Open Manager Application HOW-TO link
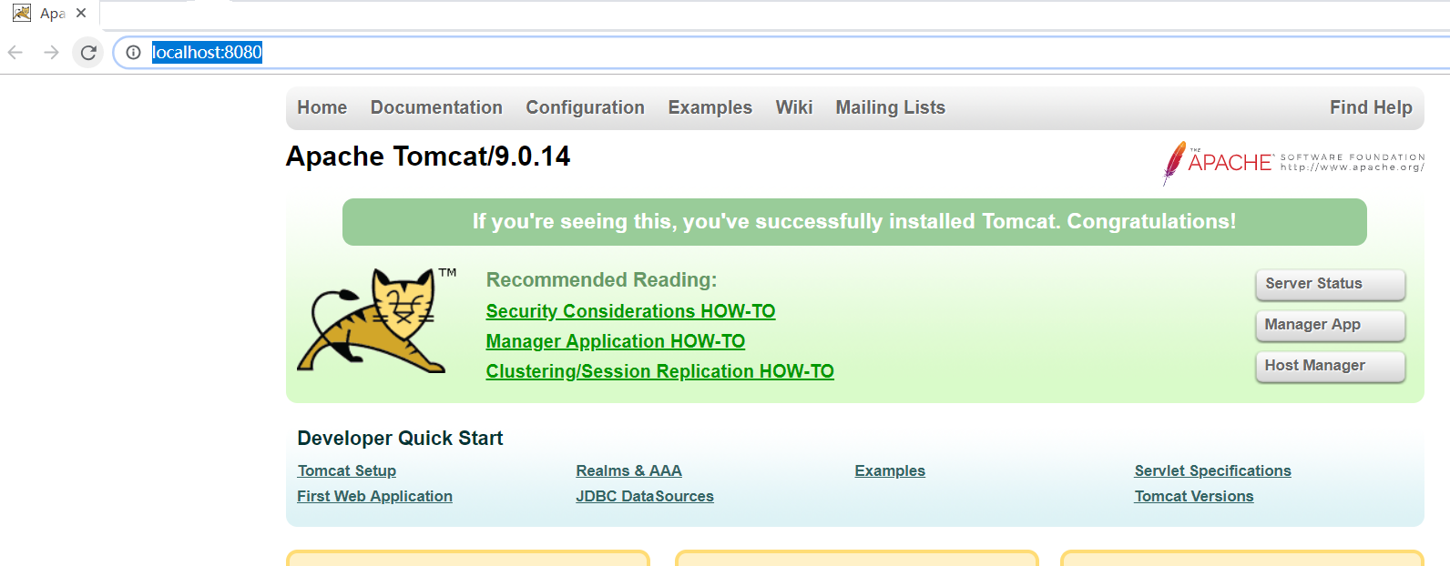 [615, 341]
